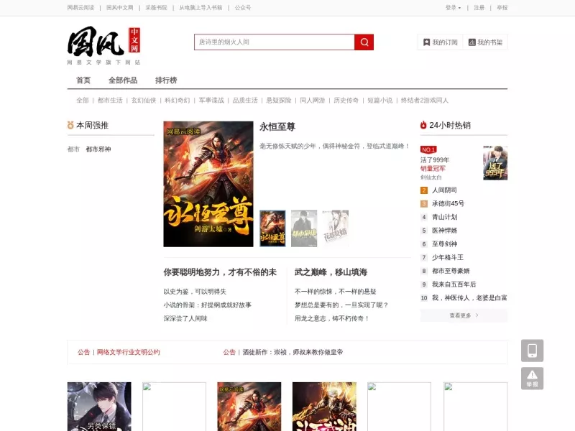The height and width of the screenshot is (431, 575).
Task: Open rank 9 我来自五百年后
Action: pyautogui.click(x=454, y=284)
